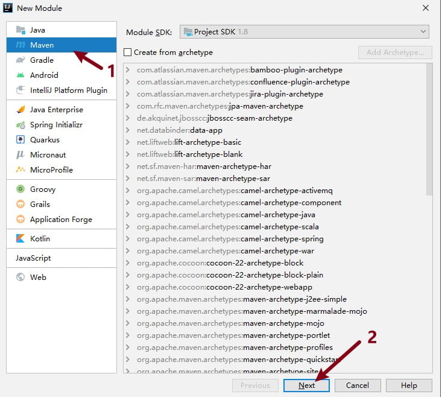Select maven-archetype-profiles row
Viewport: 442px width, 397px height.
(x=275, y=348)
